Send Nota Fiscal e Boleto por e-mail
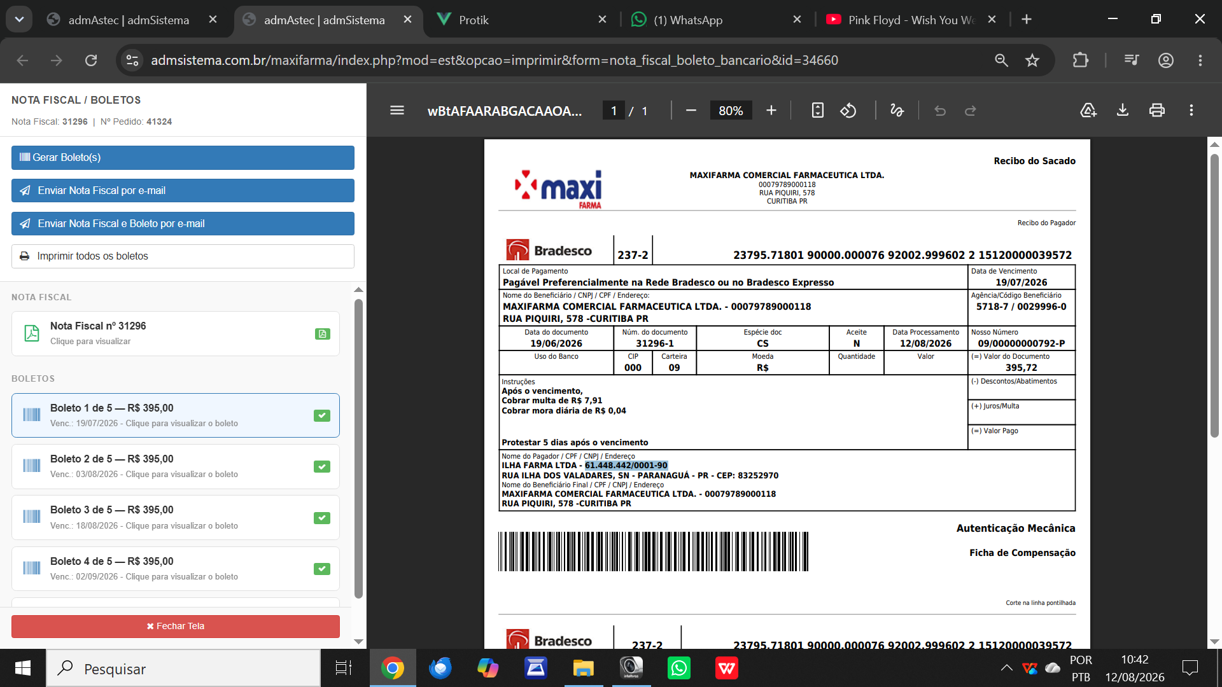 [183, 224]
